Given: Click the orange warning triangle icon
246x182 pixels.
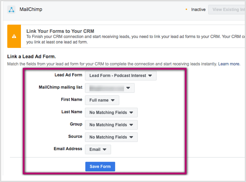Looking at the screenshot, I should (x=14, y=36).
